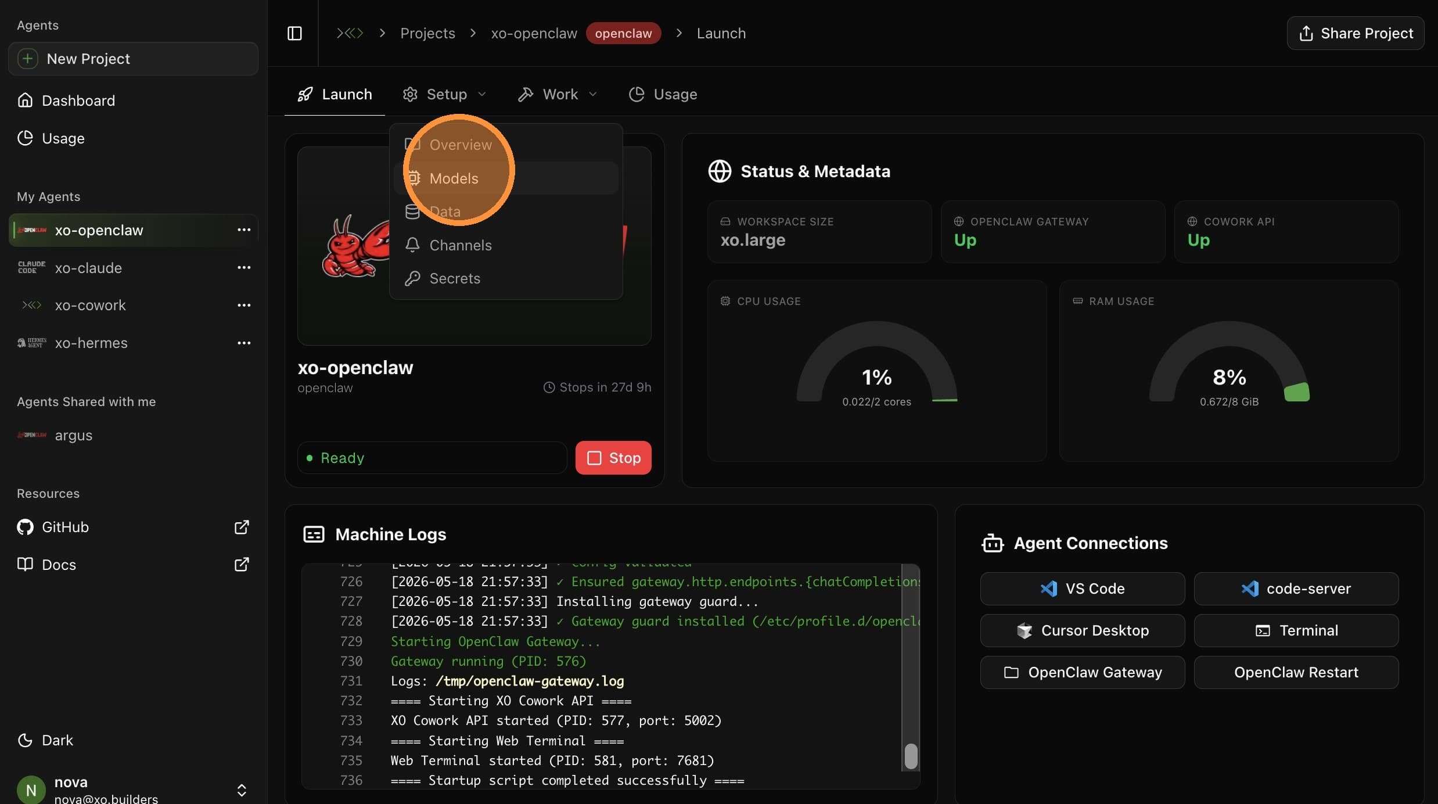The height and width of the screenshot is (804, 1438).
Task: Click the sidebar Usage pie icon
Action: tap(25, 138)
